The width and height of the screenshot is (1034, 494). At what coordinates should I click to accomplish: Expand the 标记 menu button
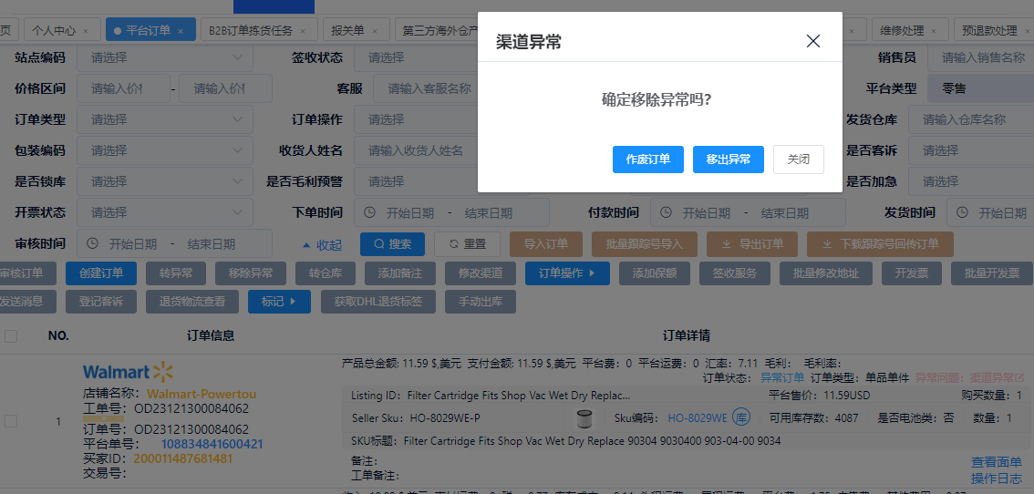pos(280,302)
